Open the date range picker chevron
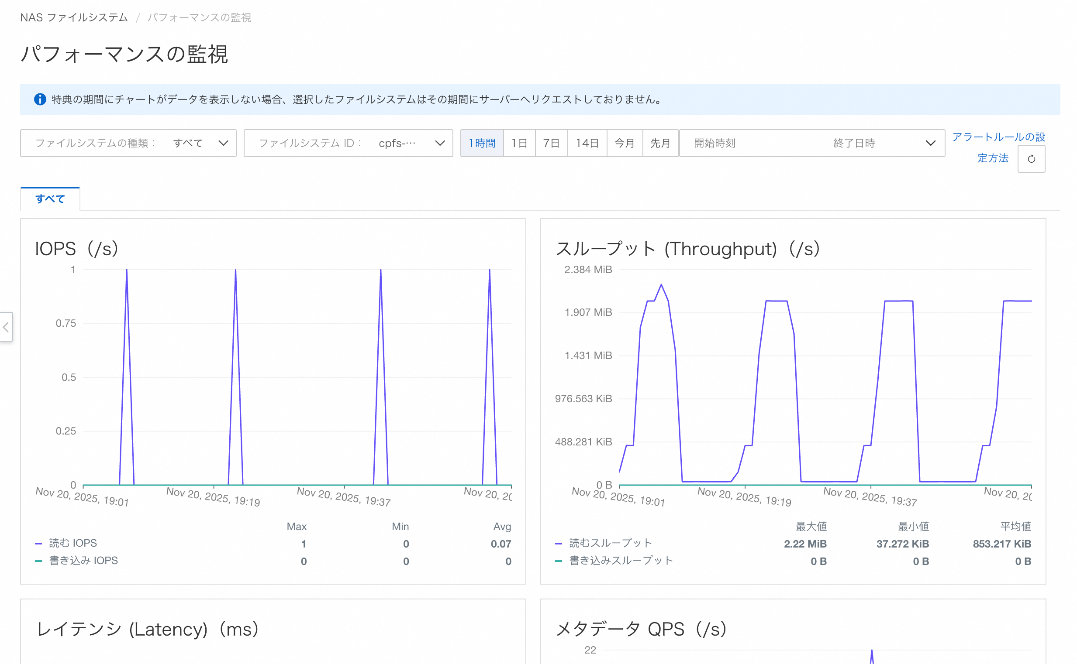 tap(930, 143)
